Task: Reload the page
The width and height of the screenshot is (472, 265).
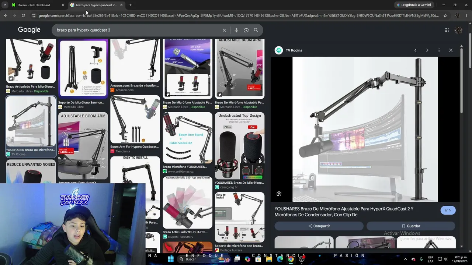Action: point(23,15)
